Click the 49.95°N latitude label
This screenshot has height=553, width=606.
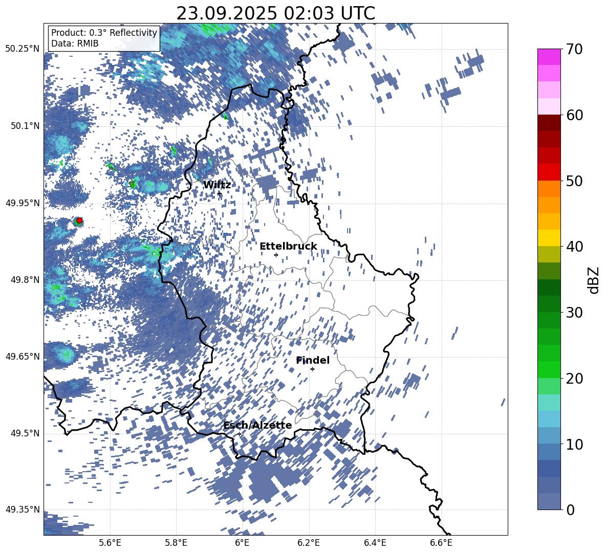[x=23, y=203]
